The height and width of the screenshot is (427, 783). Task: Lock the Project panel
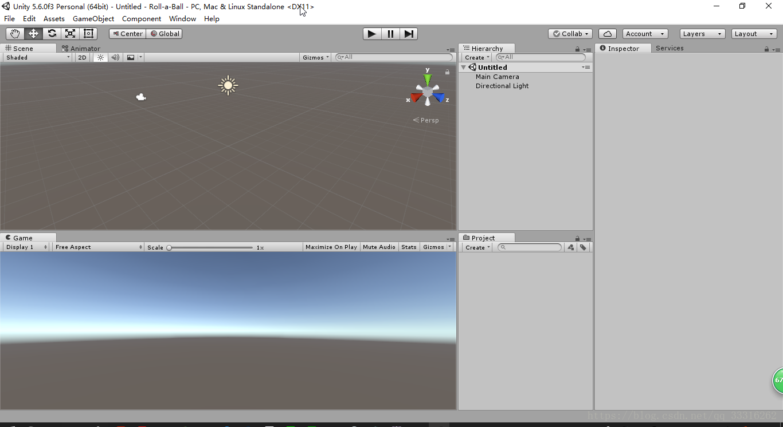[577, 239]
